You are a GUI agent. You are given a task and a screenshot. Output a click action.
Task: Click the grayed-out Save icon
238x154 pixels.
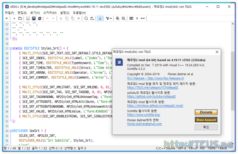coord(28,18)
